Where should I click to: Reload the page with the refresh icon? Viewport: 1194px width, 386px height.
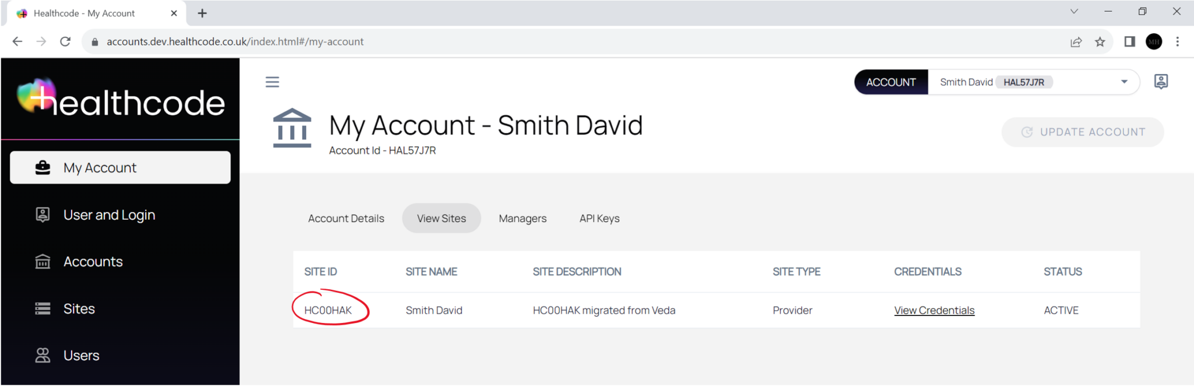[65, 41]
